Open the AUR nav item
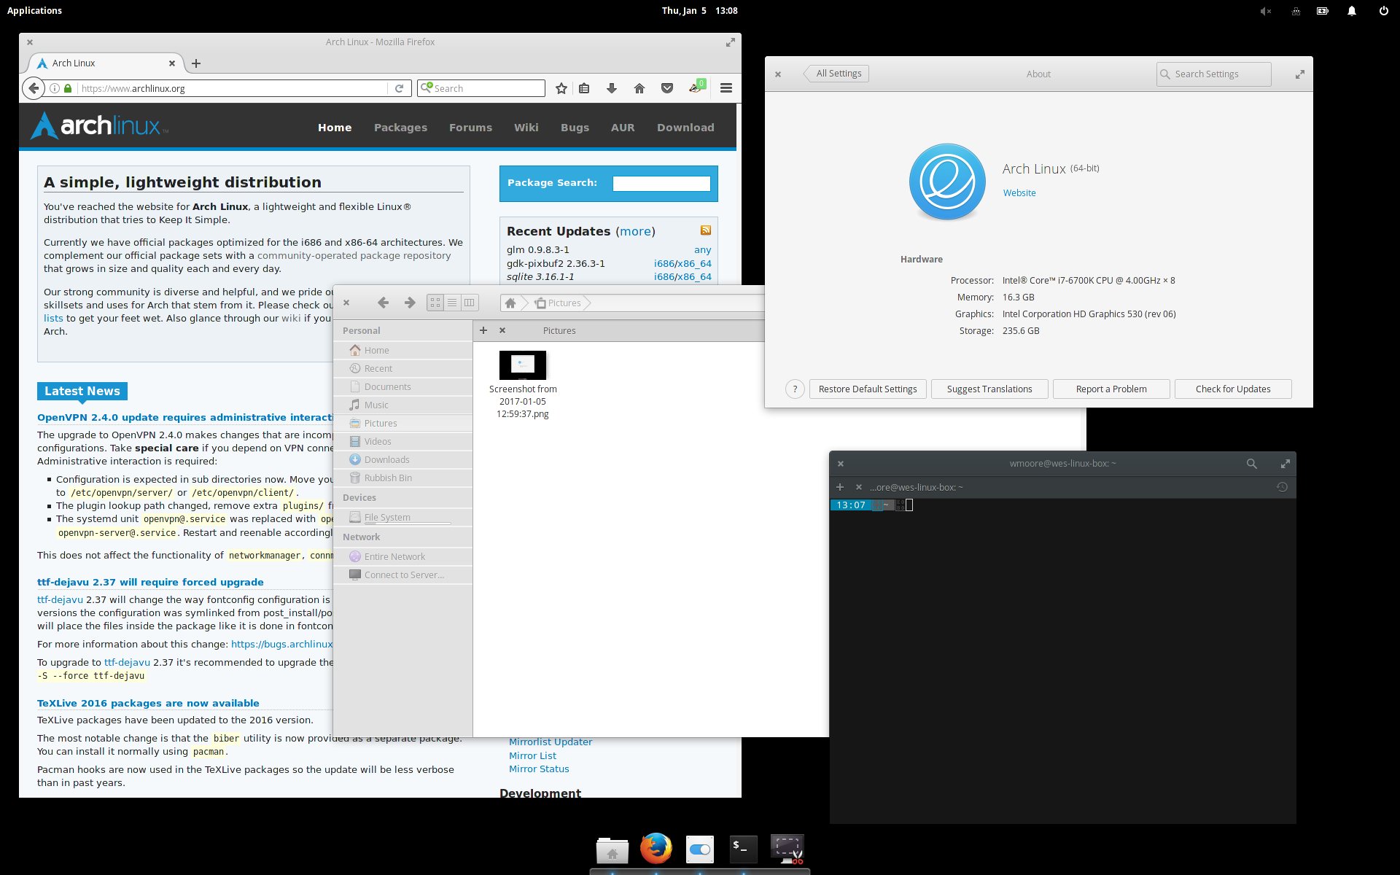Screen dimensions: 1400x875 623,128
